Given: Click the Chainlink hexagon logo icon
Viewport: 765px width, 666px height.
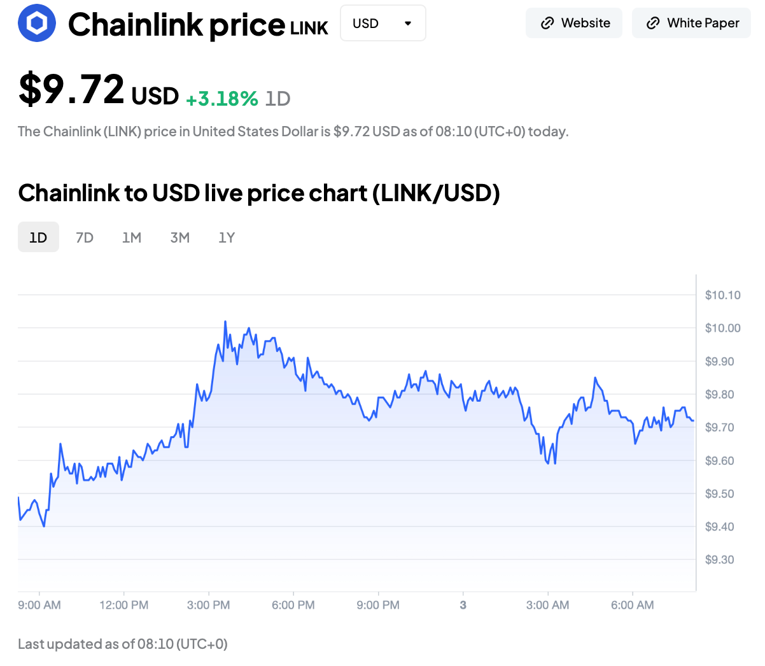Looking at the screenshot, I should tap(37, 24).
